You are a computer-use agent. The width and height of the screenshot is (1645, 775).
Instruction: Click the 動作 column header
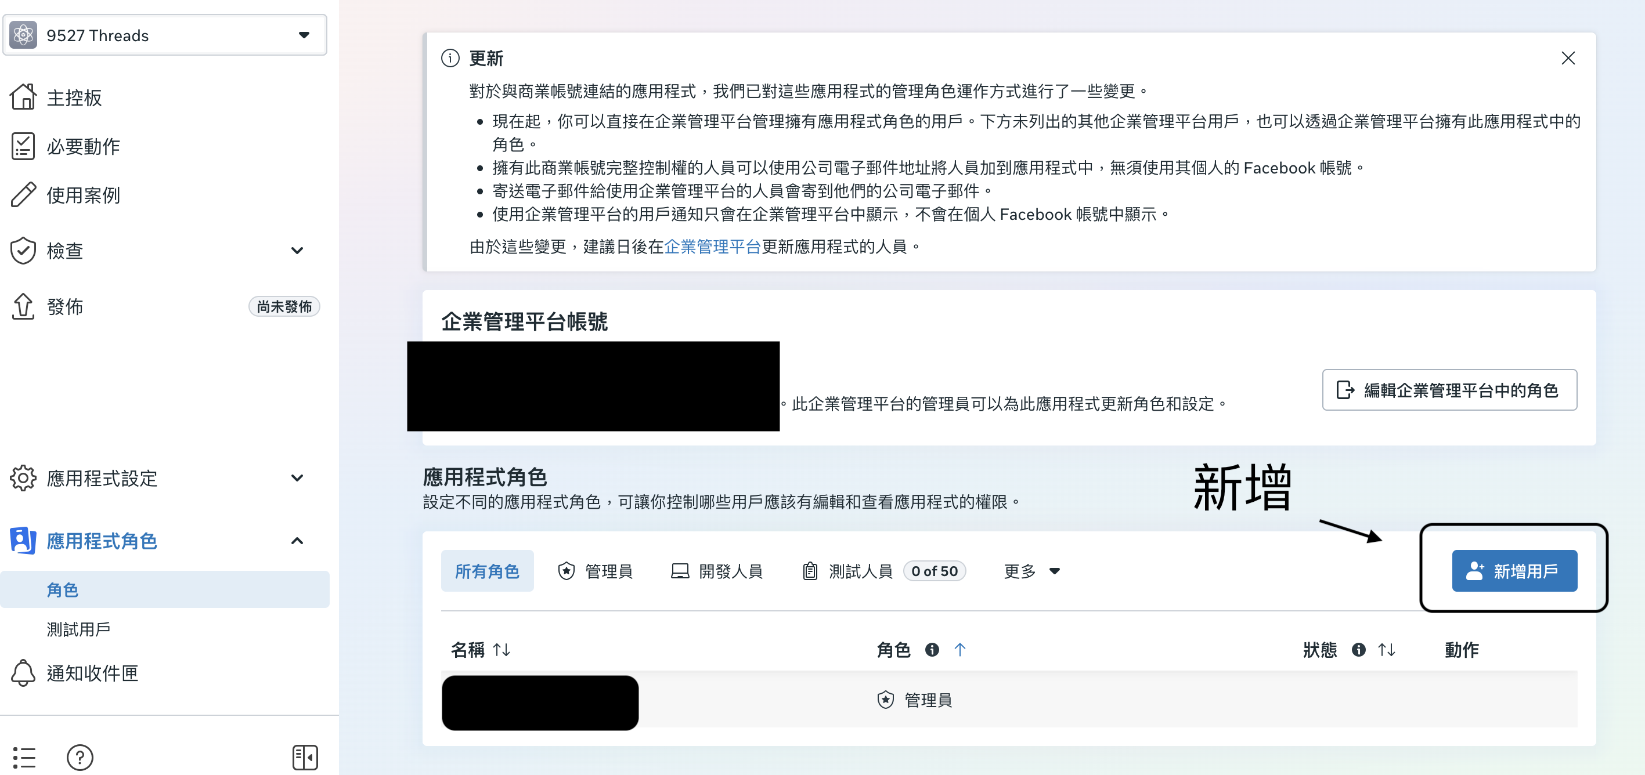tap(1462, 650)
